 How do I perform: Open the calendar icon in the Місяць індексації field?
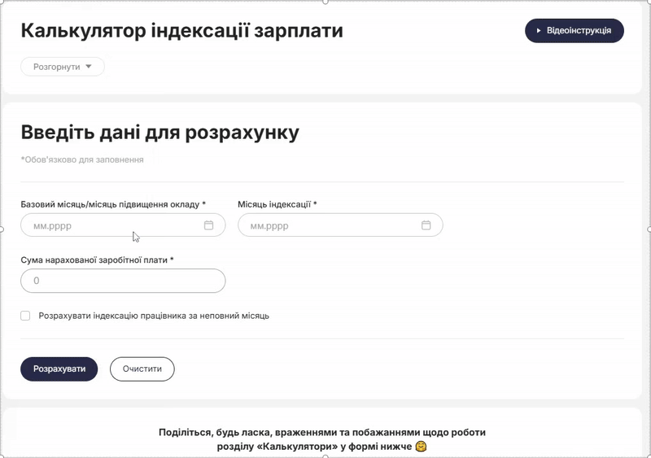click(426, 225)
